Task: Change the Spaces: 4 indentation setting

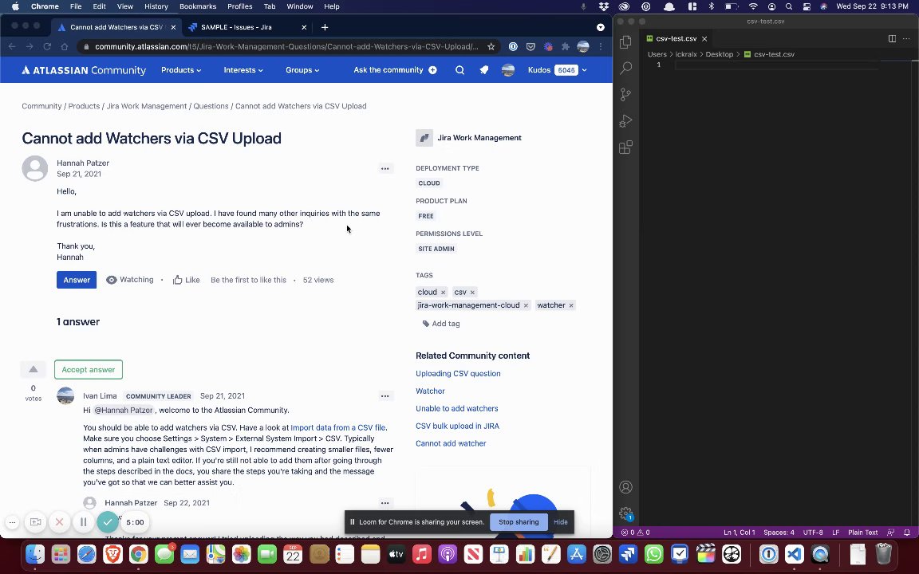Action: click(779, 533)
